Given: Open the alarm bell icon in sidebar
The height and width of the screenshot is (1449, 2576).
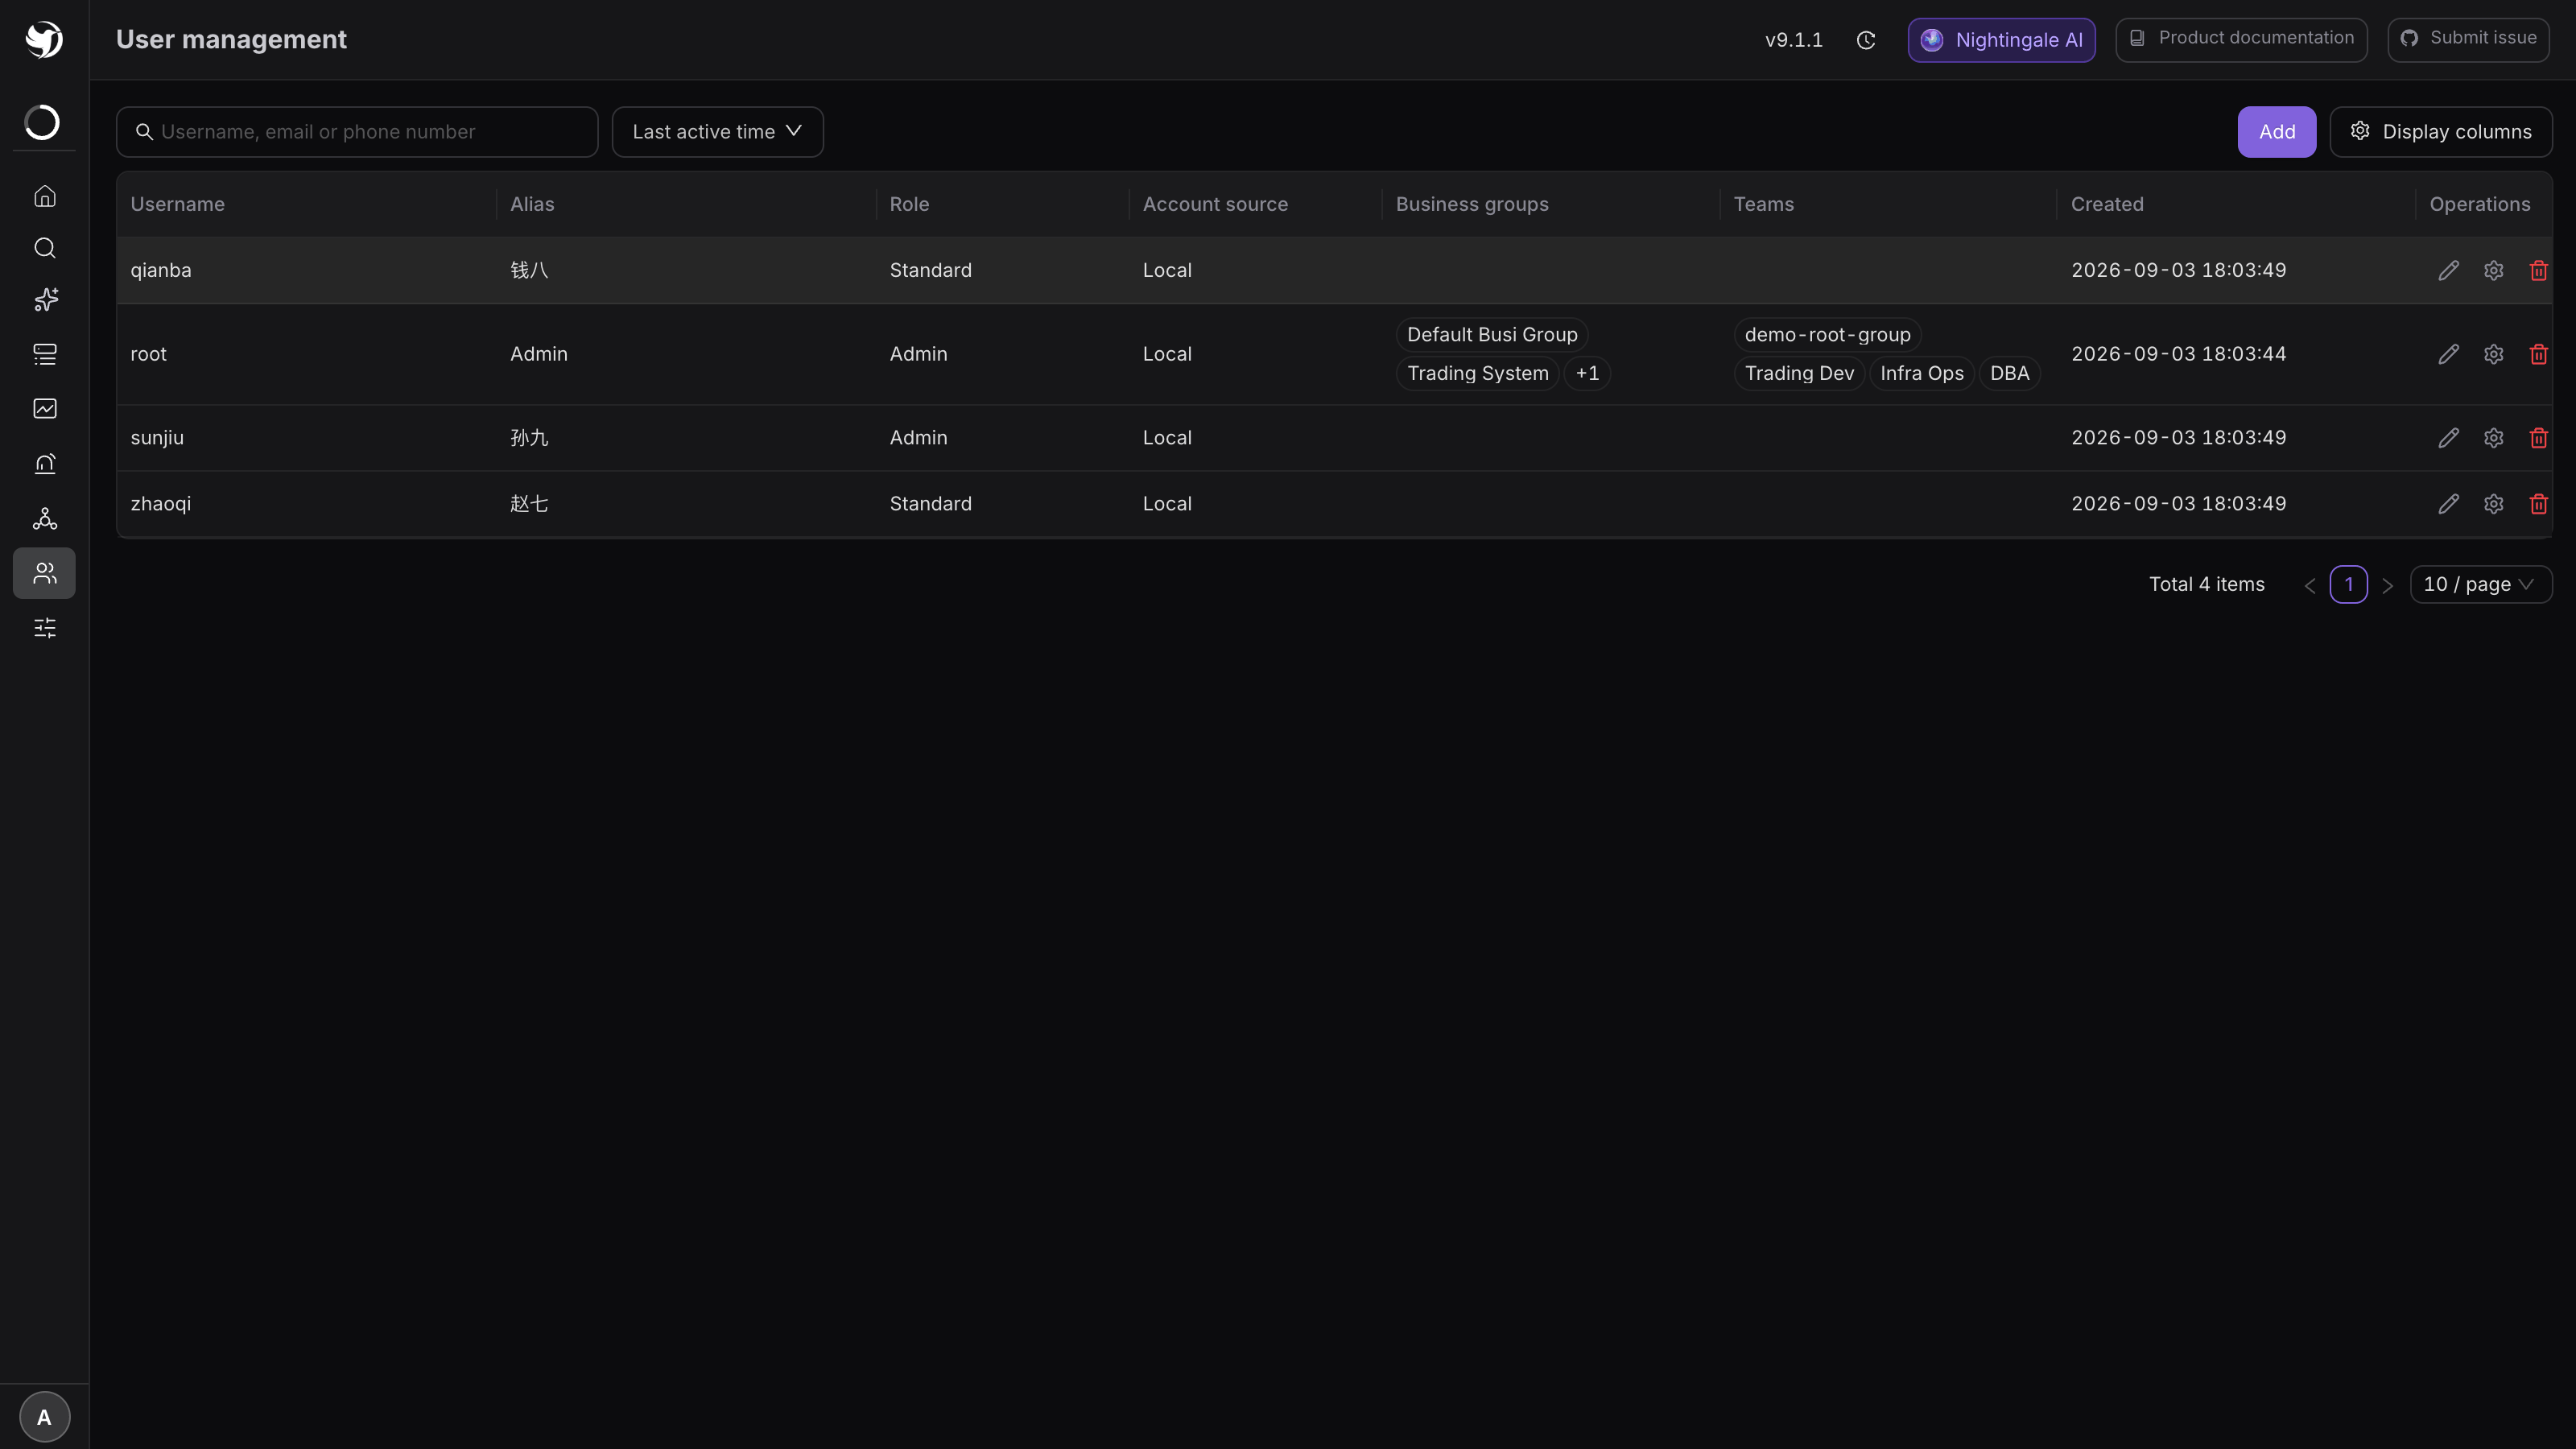Looking at the screenshot, I should pyautogui.click(x=44, y=463).
